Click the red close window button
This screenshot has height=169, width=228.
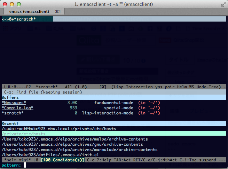5,4
